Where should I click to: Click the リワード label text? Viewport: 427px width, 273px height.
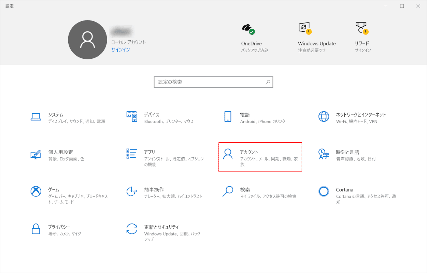[x=362, y=44]
